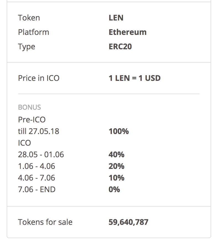Click the ERC20 type value
The image size is (215, 242).
(120, 47)
